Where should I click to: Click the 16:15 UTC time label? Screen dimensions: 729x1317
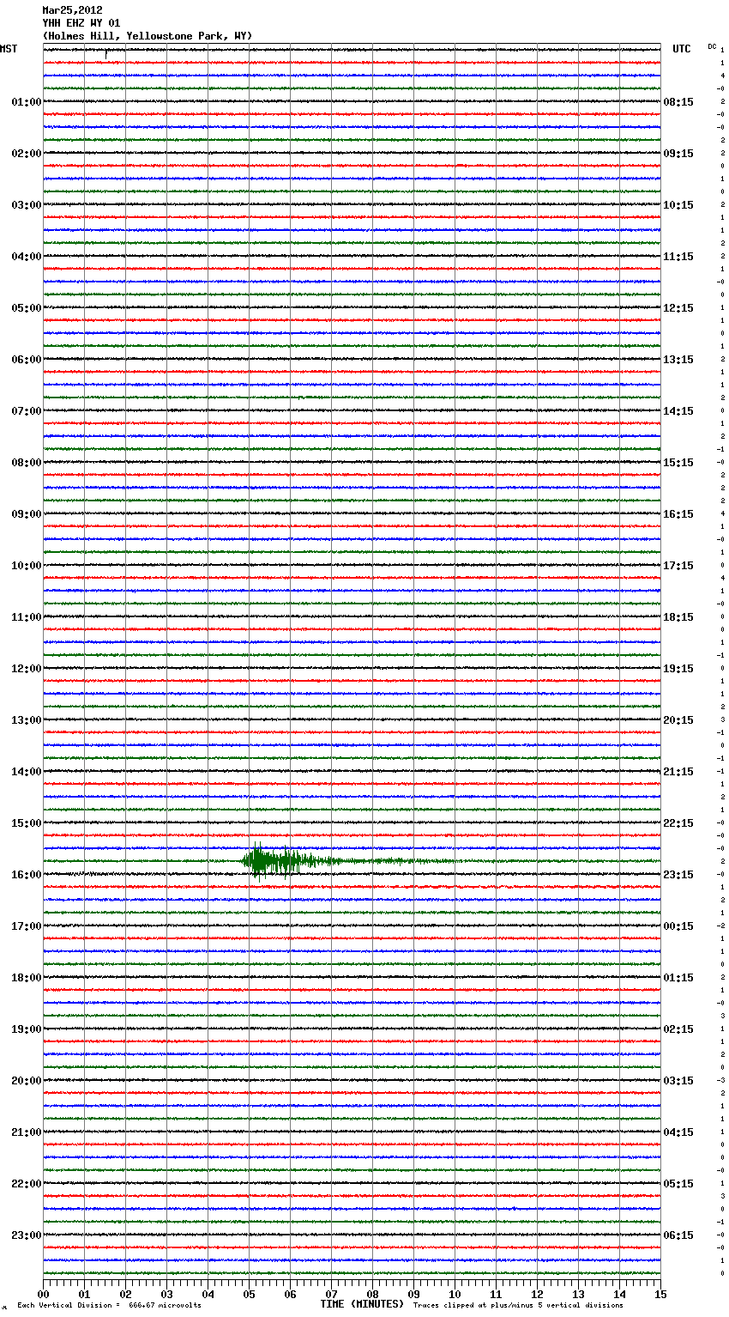tap(678, 514)
